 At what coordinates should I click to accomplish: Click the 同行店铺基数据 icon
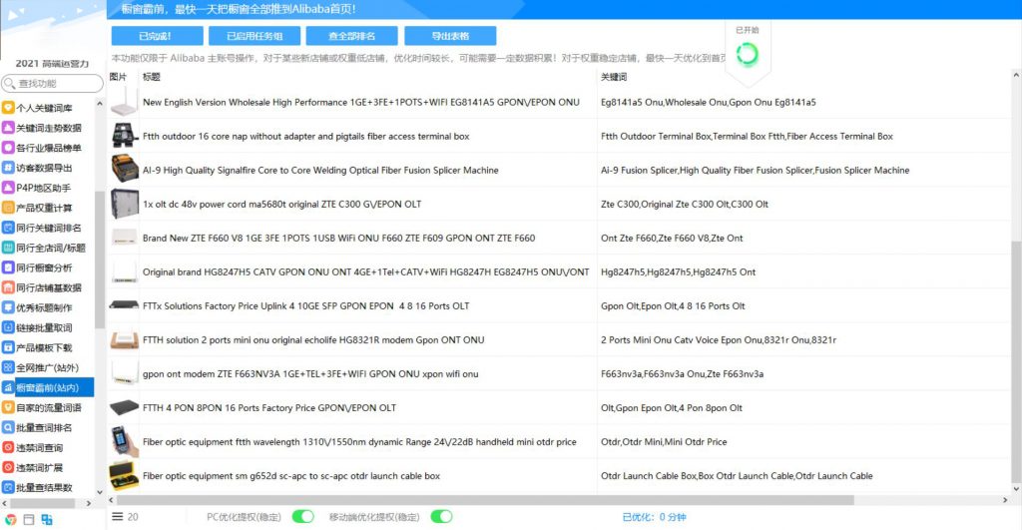point(8,287)
